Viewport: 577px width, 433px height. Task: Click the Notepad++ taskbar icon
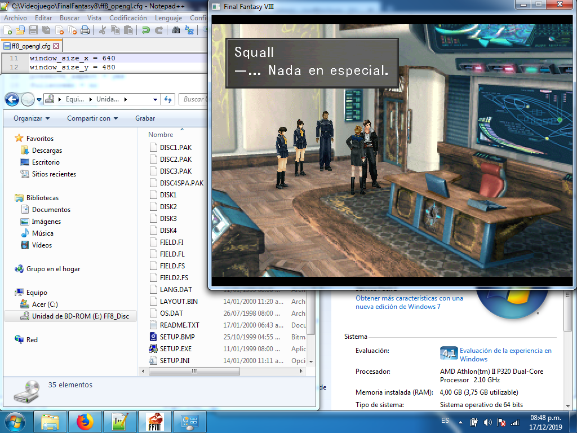point(120,422)
